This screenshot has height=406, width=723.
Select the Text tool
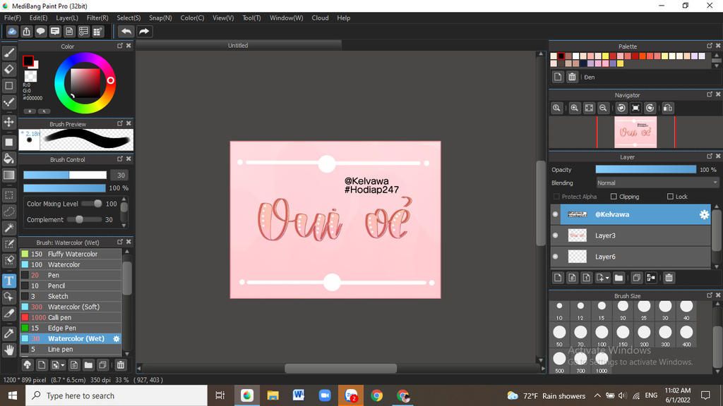pos(8,281)
